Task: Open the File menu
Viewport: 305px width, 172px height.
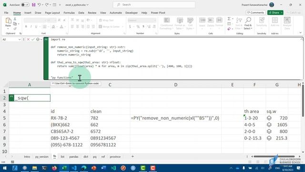Action: click(6, 13)
